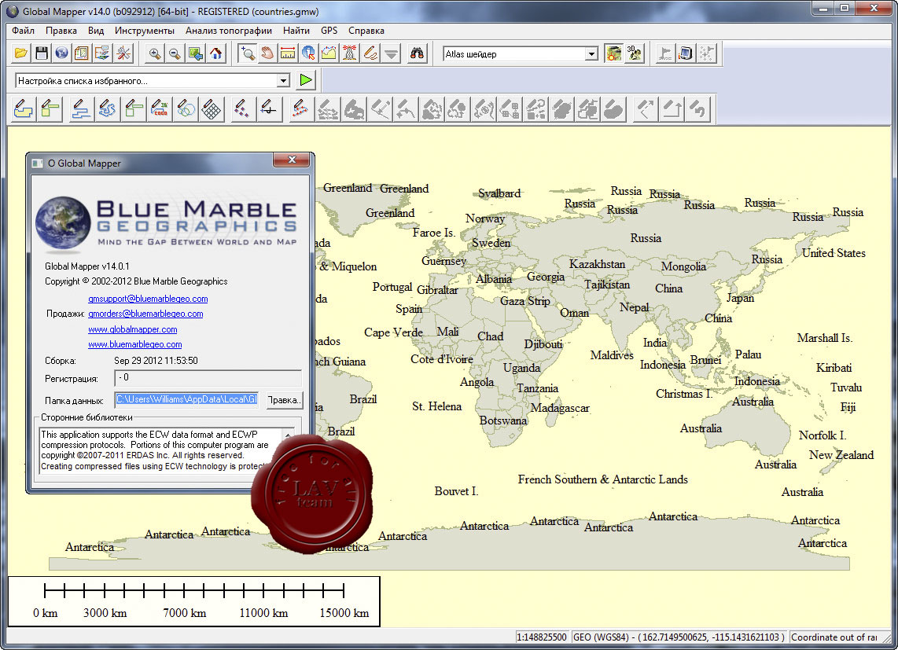The image size is (898, 650).
Task: Click the Zoom In magnifier icon
Action: pyautogui.click(x=154, y=53)
